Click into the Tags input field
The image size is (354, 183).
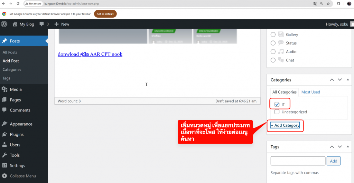point(298,161)
